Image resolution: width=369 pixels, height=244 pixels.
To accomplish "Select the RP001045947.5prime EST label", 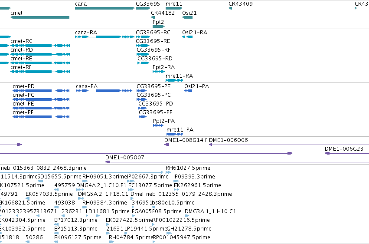I will click(x=181, y=238).
